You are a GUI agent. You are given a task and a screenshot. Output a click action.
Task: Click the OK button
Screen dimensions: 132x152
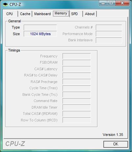coord(116,144)
